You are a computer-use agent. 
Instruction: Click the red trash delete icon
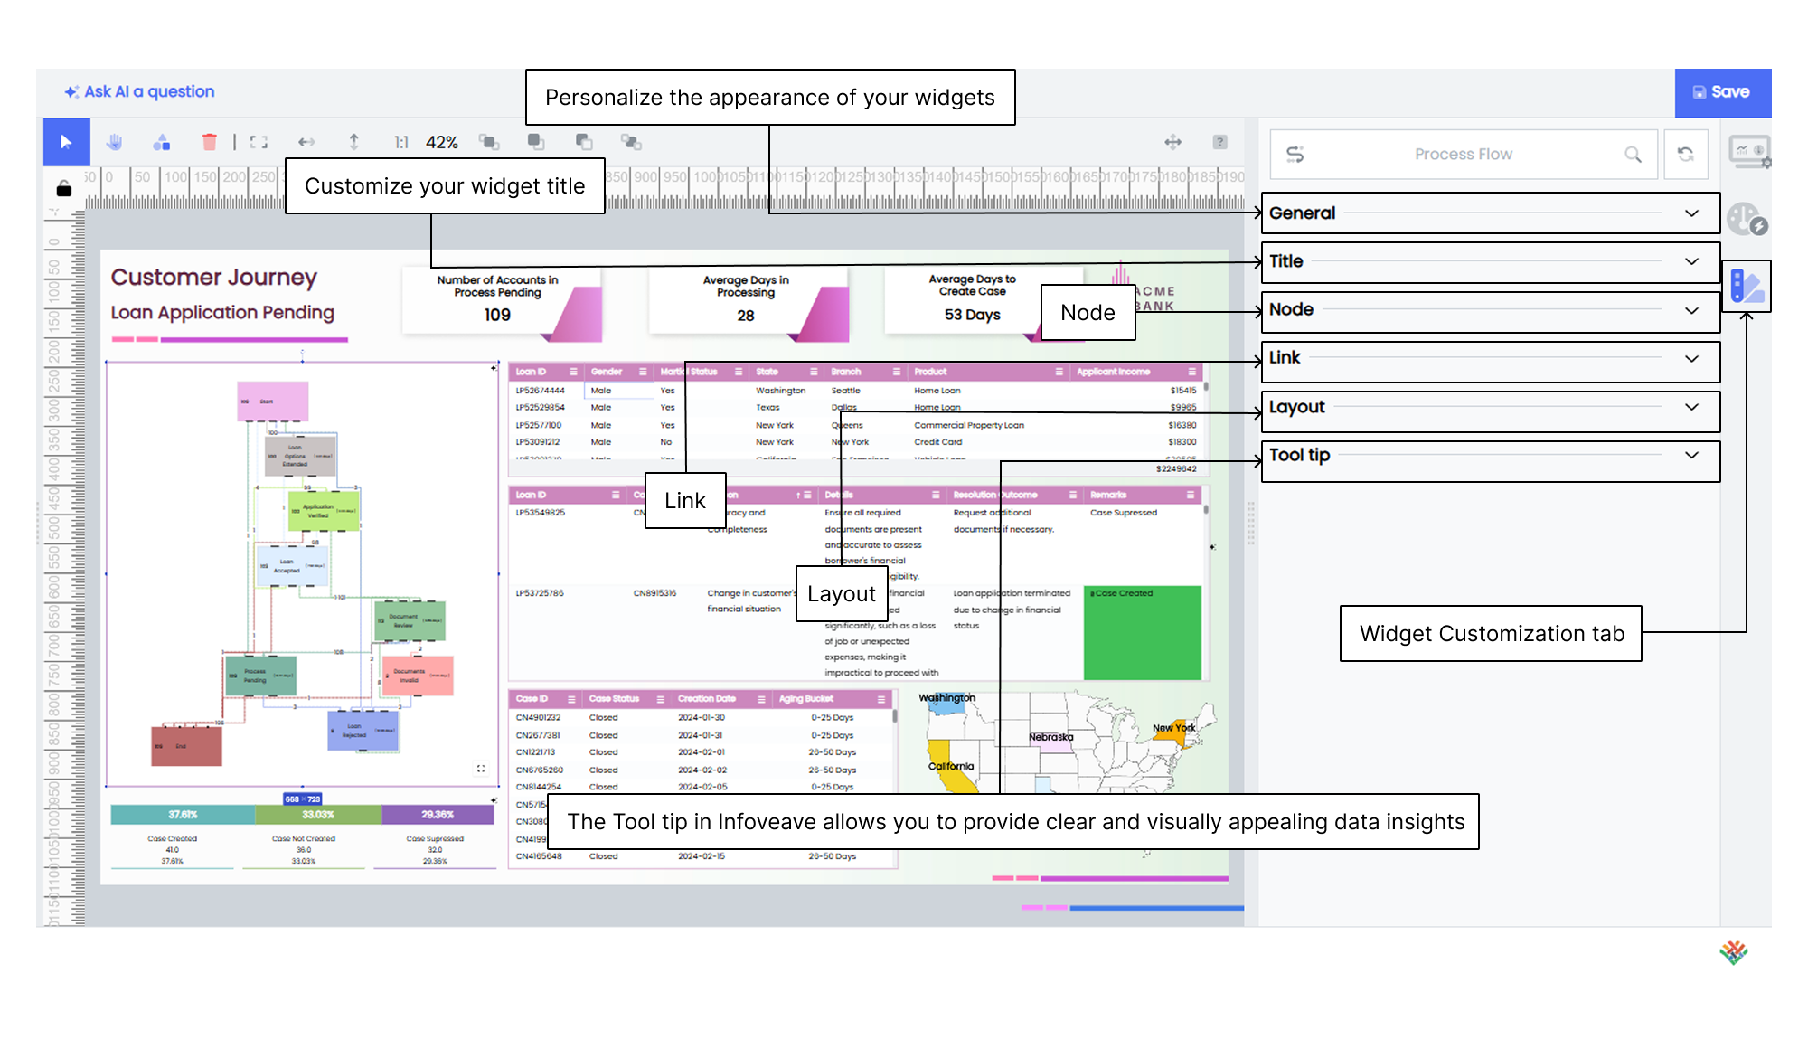(209, 142)
